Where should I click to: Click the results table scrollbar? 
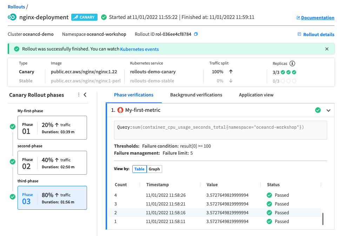[323, 219]
